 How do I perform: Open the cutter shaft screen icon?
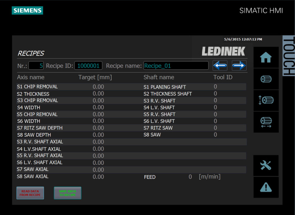(x=266, y=79)
